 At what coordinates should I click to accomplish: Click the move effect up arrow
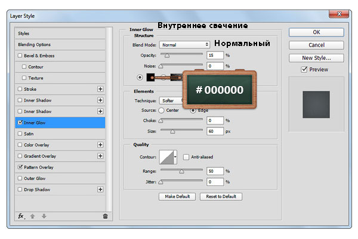(x=32, y=216)
